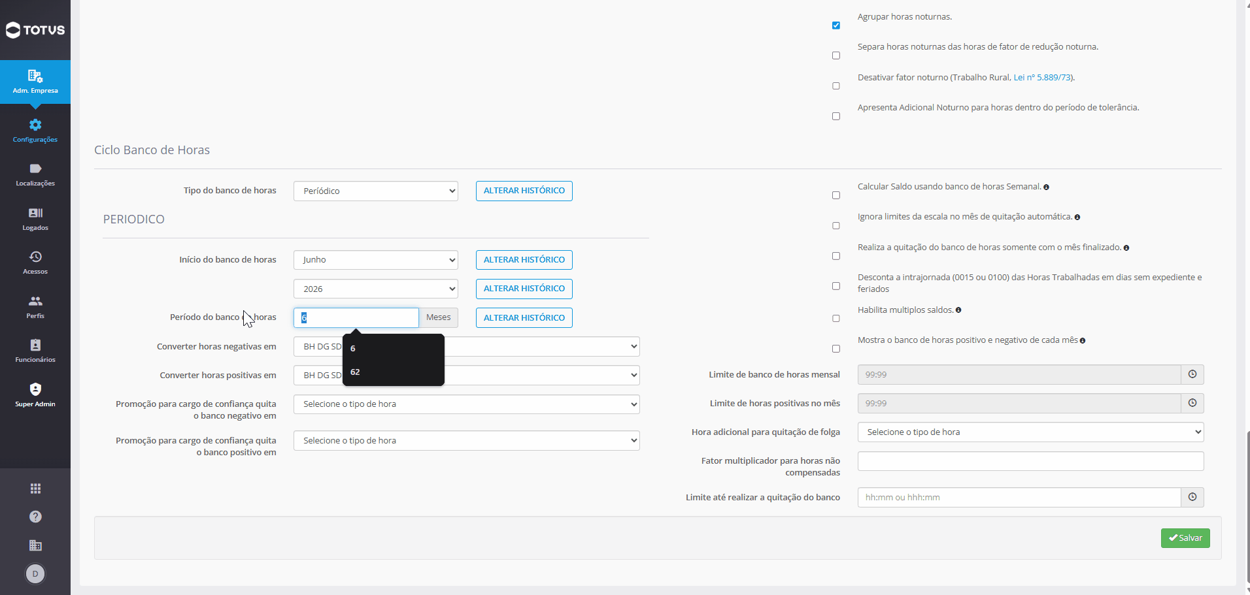Image resolution: width=1250 pixels, height=595 pixels.
Task: Click ALTERAR HISTÓRICO for year 2026
Action: pyautogui.click(x=524, y=289)
